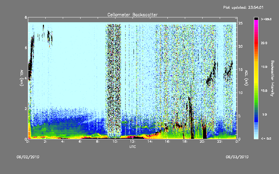This screenshot has width=279, height=174.
Task: Click the pale cyan bottom of the colorbar
Action: coord(256,137)
